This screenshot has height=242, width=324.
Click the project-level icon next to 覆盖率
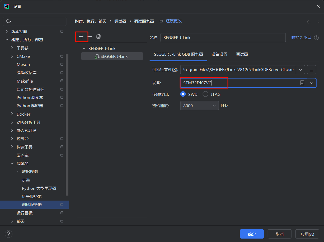coord(62,155)
